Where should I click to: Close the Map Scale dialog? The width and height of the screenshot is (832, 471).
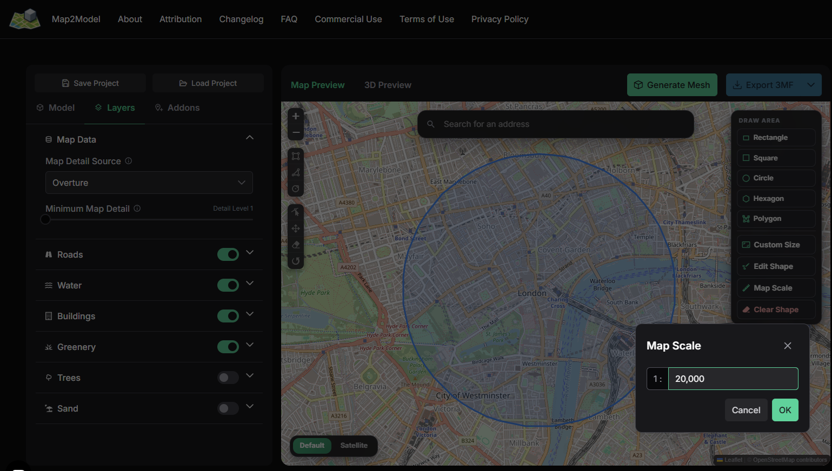788,346
